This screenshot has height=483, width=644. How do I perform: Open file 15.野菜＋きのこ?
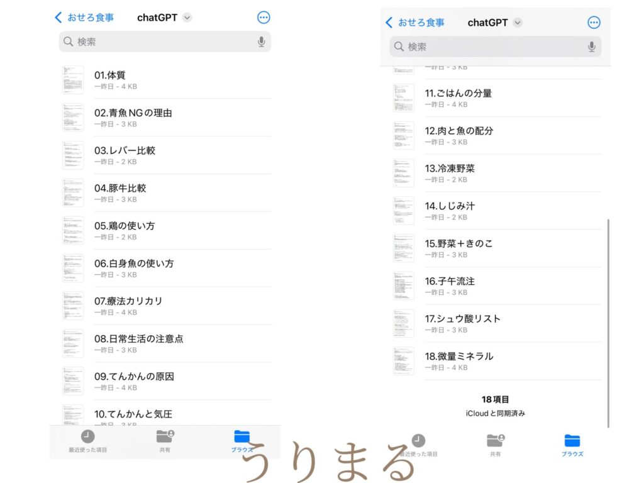[x=497, y=248]
